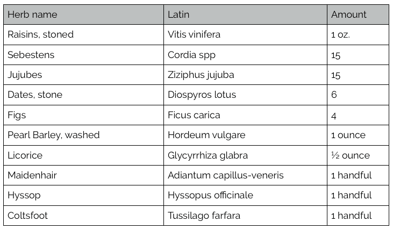Select the 'Glycyrrhiza glabra' cell
393x229 pixels.
208,155
